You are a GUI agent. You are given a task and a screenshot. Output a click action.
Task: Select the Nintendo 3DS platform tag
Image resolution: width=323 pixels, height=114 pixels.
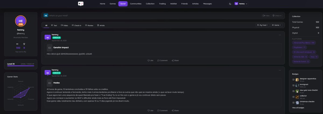pyautogui.click(x=300, y=57)
